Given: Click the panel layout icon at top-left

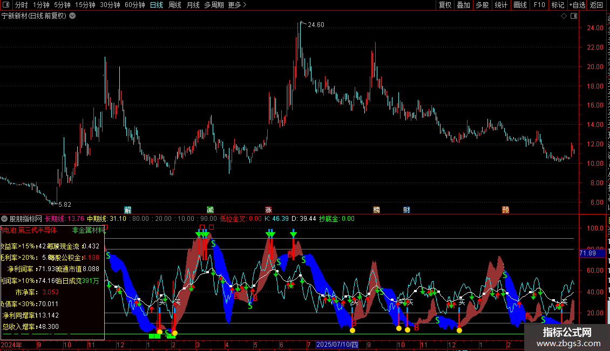Looking at the screenshot, I should (6, 5).
